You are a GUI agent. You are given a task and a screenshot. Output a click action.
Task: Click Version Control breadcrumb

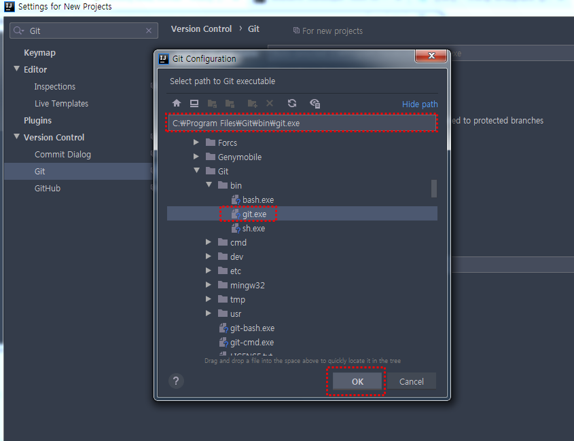tap(201, 29)
